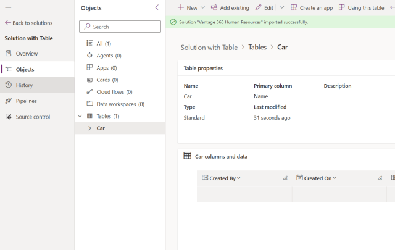Screen dimensions: 395x250
Task: Open the hamburger navigation menu
Action: (x=8, y=7)
